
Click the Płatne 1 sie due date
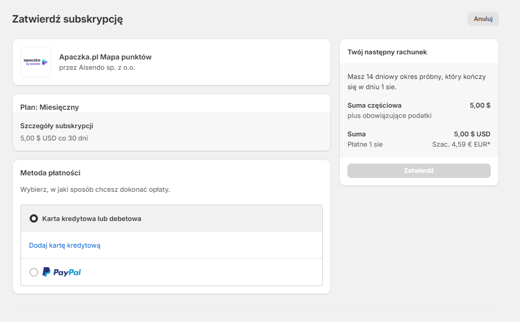pos(365,144)
